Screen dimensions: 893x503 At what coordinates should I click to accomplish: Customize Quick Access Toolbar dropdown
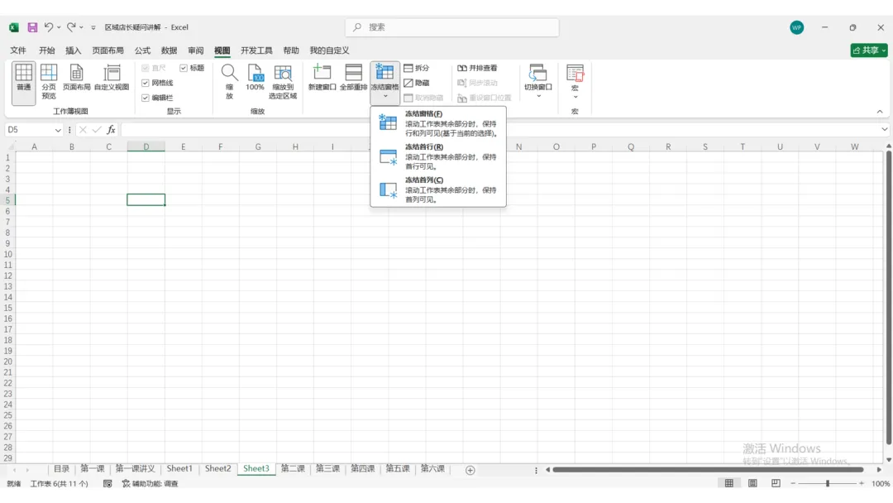pyautogui.click(x=93, y=27)
